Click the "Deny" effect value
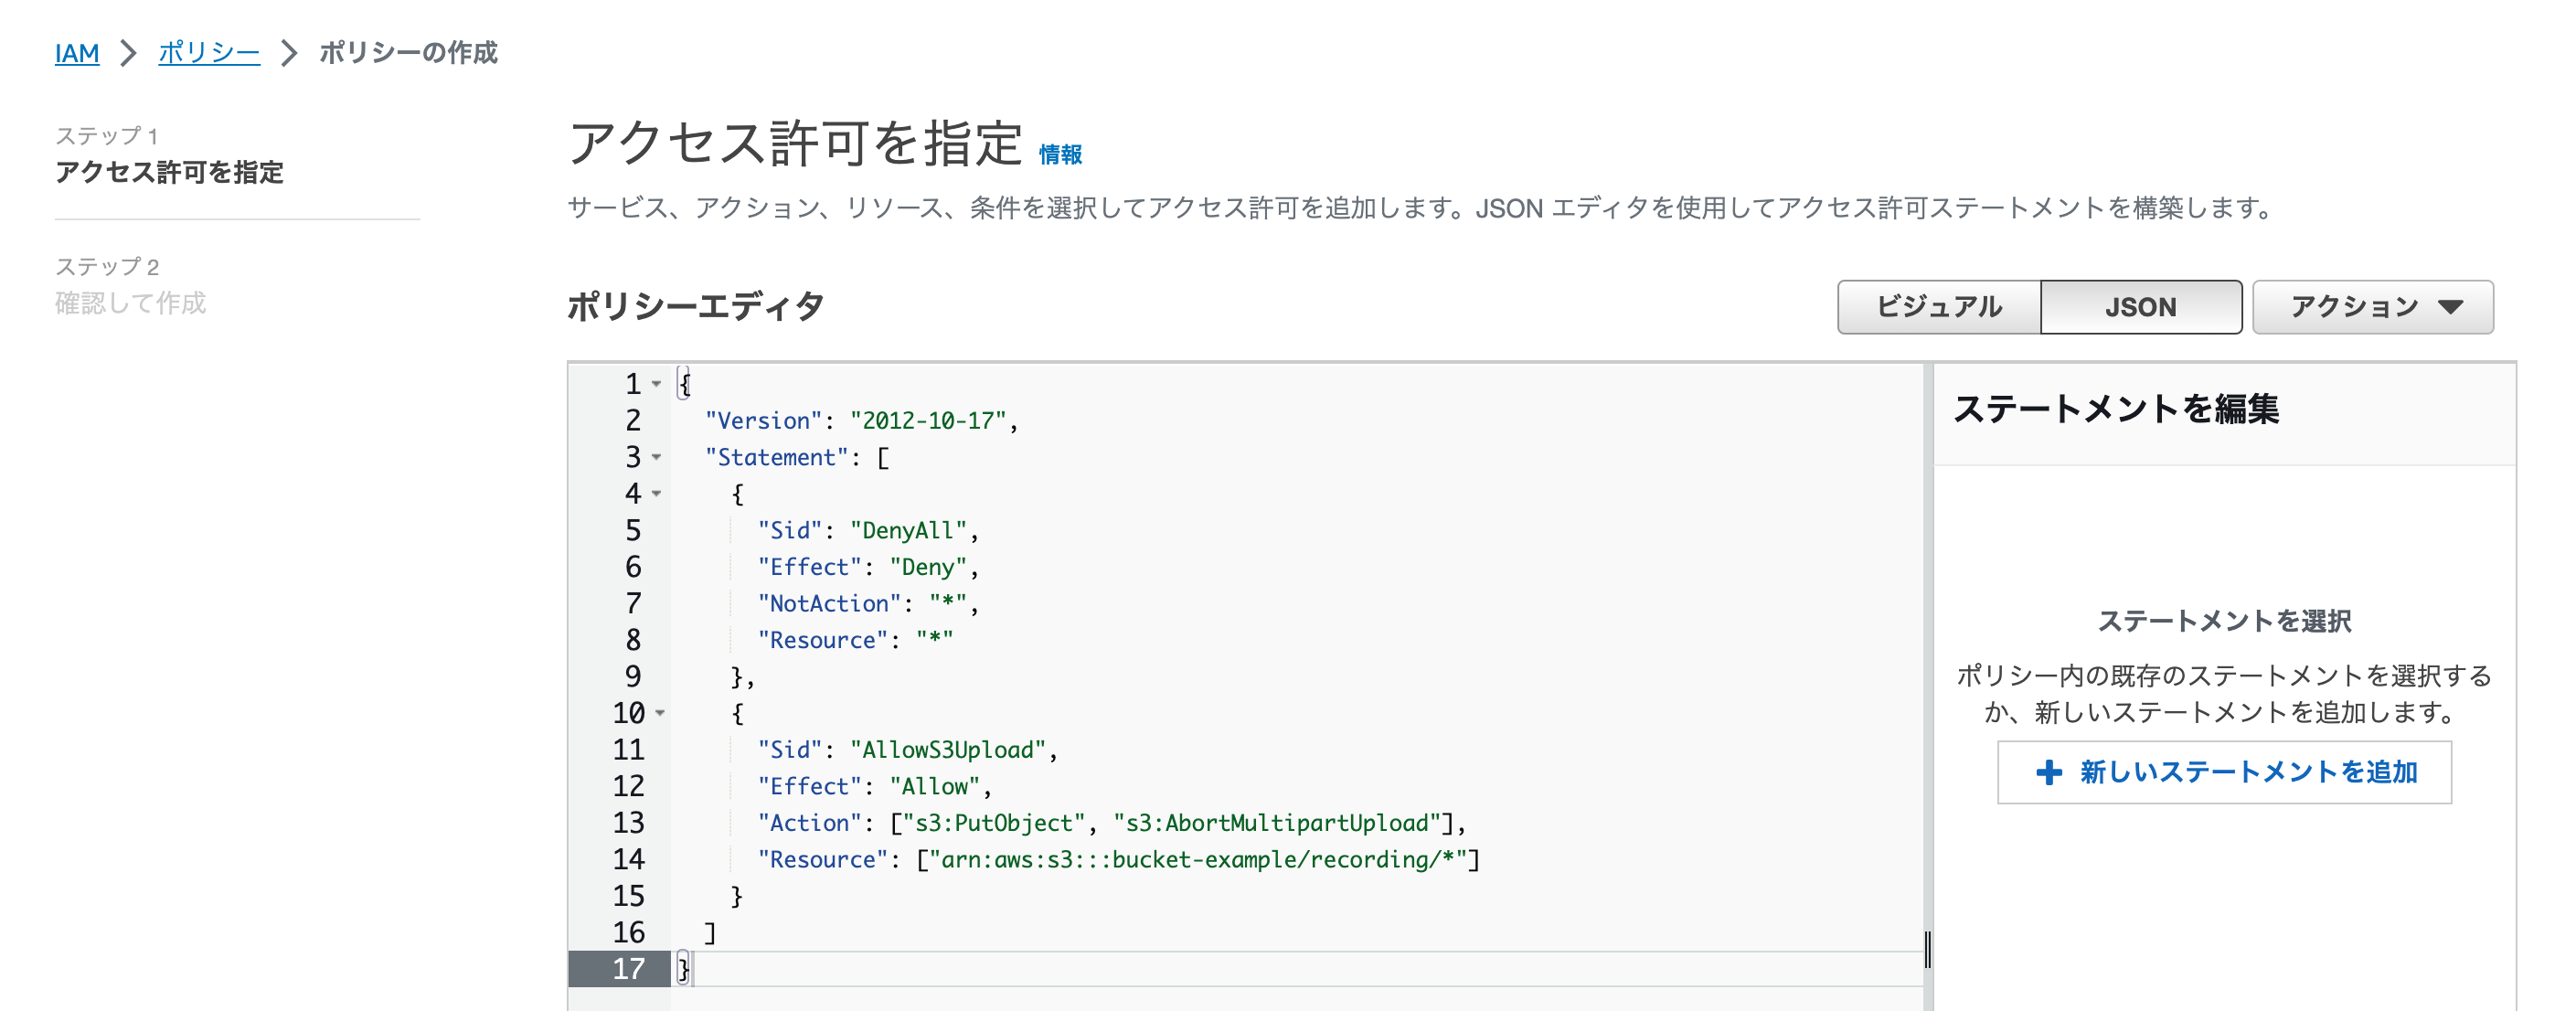The image size is (2576, 1011). coord(928,567)
